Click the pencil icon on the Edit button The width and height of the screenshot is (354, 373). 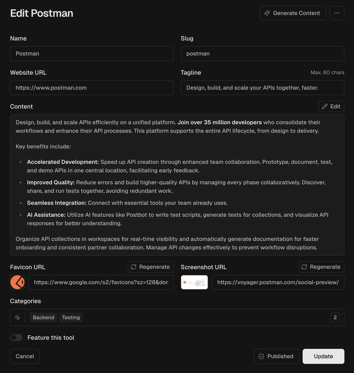(x=325, y=106)
